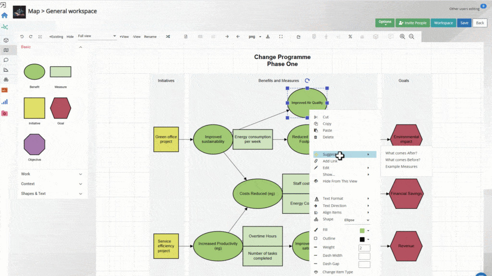Click the zoom out magnifier icon
Screen dimensions: 492x276
[x=411, y=36]
